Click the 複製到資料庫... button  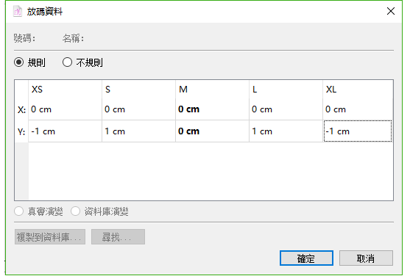[50, 237]
